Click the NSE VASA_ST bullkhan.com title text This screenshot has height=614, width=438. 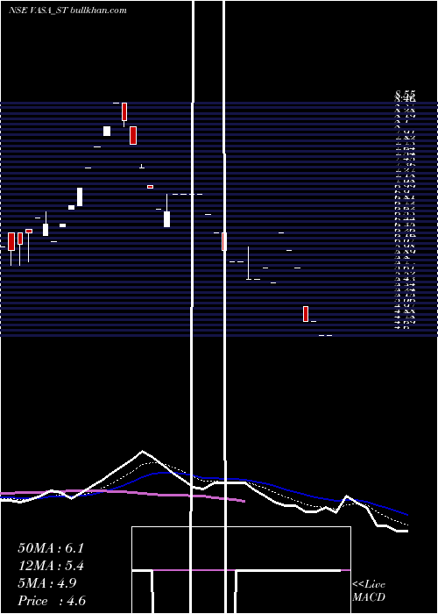(x=67, y=11)
